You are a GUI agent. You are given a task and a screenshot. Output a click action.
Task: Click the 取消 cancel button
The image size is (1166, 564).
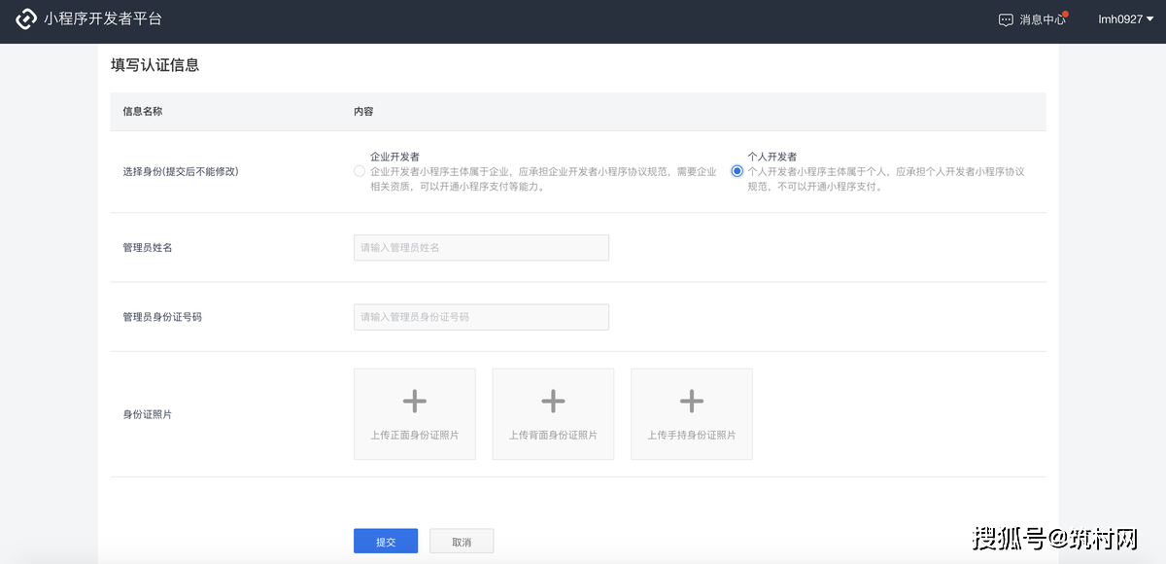462,542
